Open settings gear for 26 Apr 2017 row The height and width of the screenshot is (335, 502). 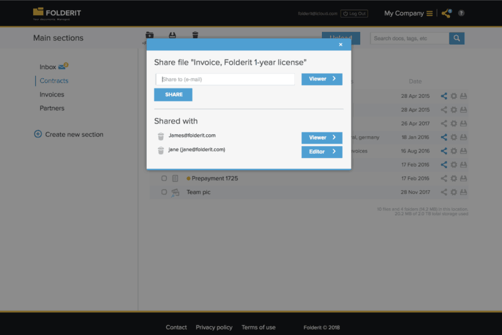pos(454,124)
